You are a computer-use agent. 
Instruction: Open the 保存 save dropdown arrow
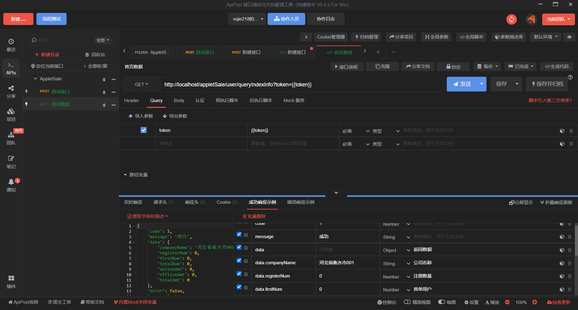(x=517, y=84)
